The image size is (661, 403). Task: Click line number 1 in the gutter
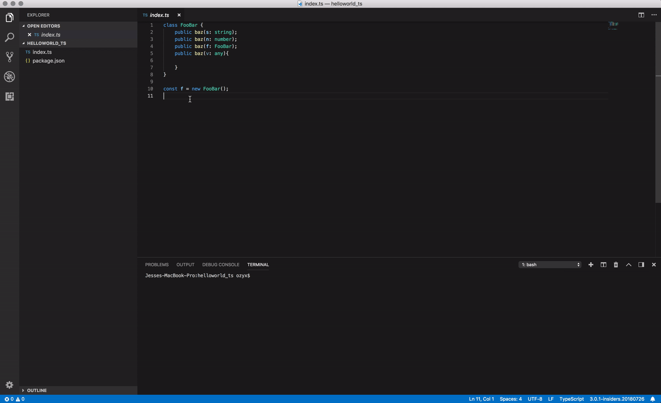[152, 25]
